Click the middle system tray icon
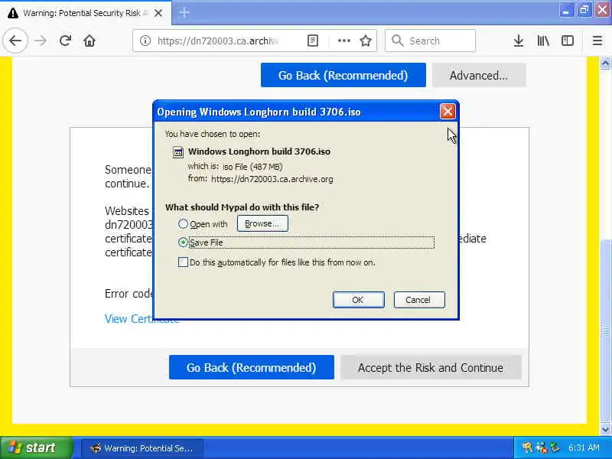This screenshot has width=612, height=459. (541, 448)
